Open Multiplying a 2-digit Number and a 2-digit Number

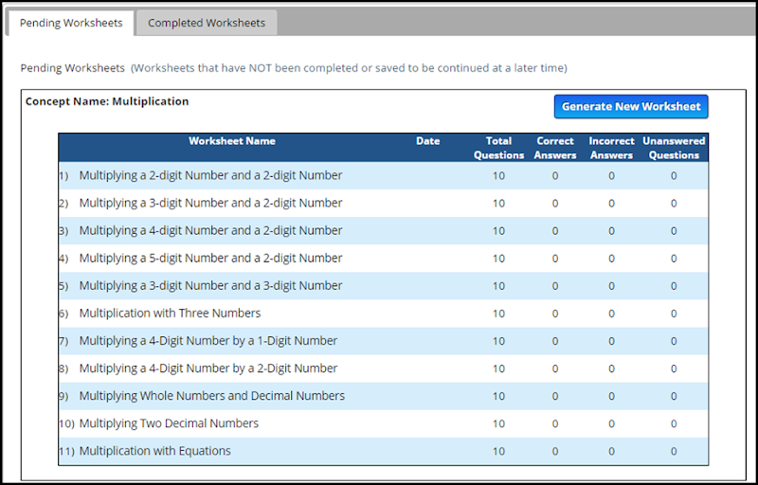[x=210, y=175]
